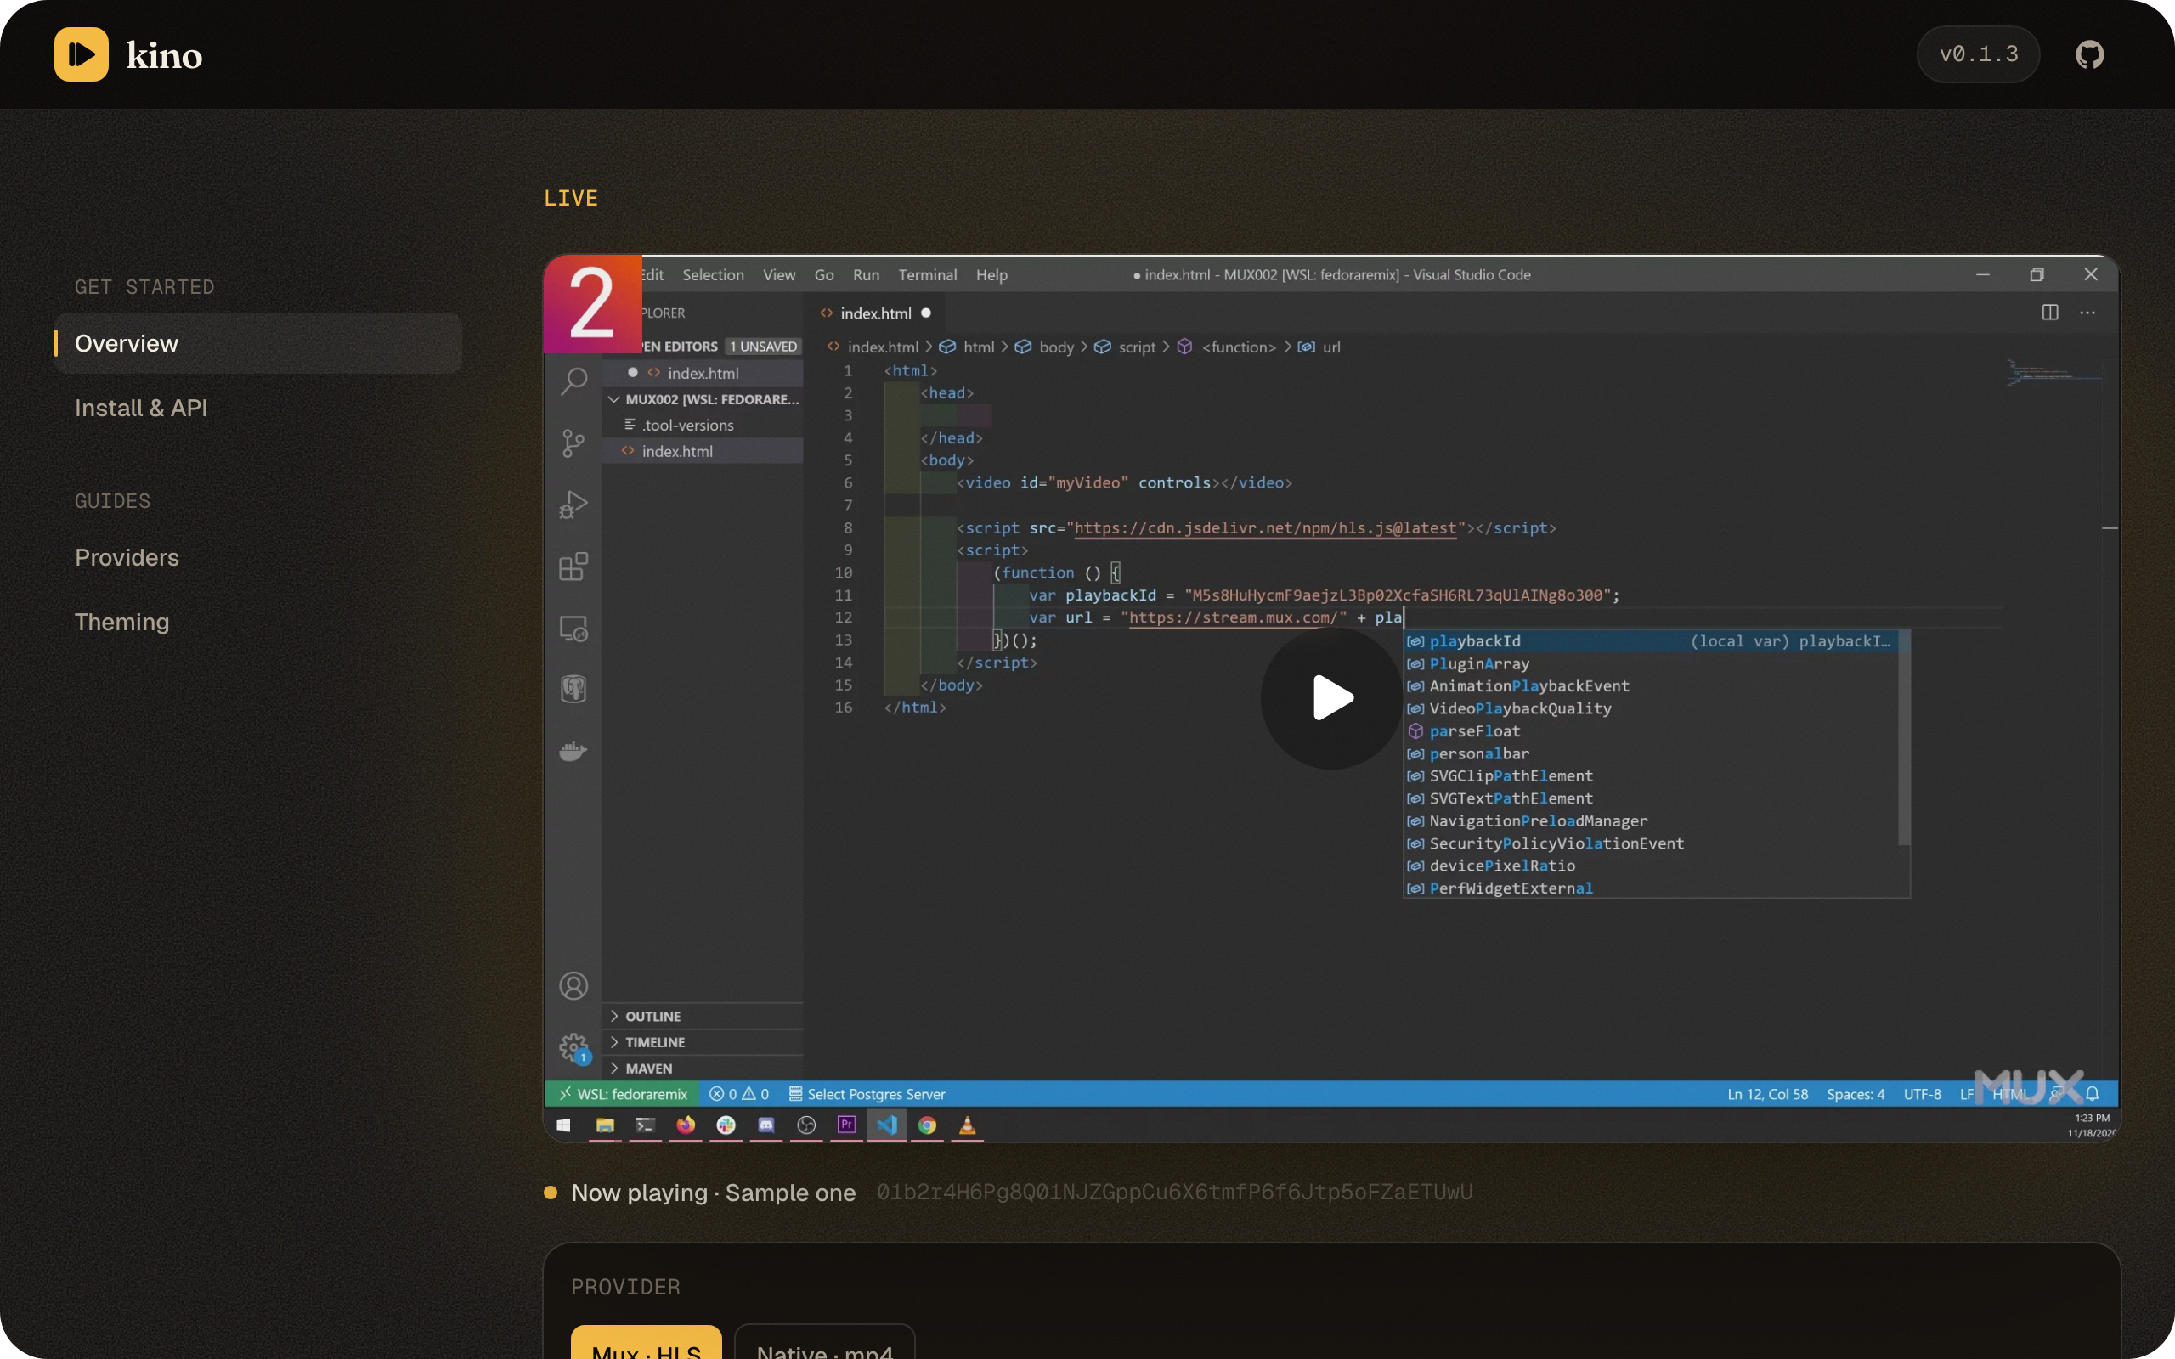This screenshot has width=2175, height=1359.
Task: Click the notification bell in VS Code status bar
Action: tap(2093, 1094)
